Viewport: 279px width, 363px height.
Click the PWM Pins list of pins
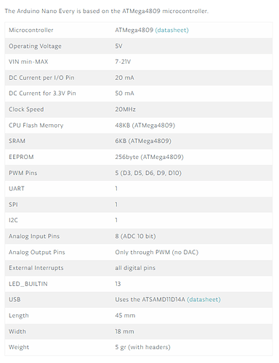pyautogui.click(x=151, y=173)
